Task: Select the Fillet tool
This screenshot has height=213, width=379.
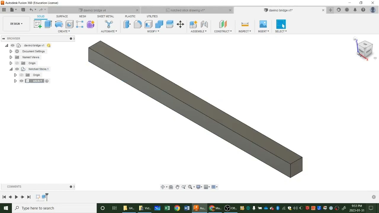Action: [138, 24]
